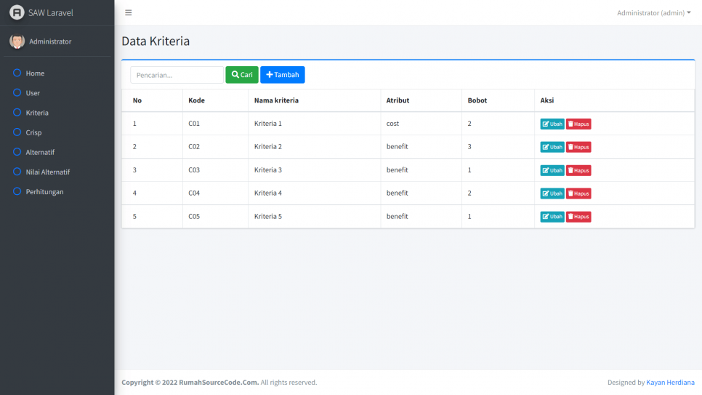Viewport: 702px width, 395px height.
Task: Click the Administrator name in sidebar
Action: pyautogui.click(x=50, y=41)
